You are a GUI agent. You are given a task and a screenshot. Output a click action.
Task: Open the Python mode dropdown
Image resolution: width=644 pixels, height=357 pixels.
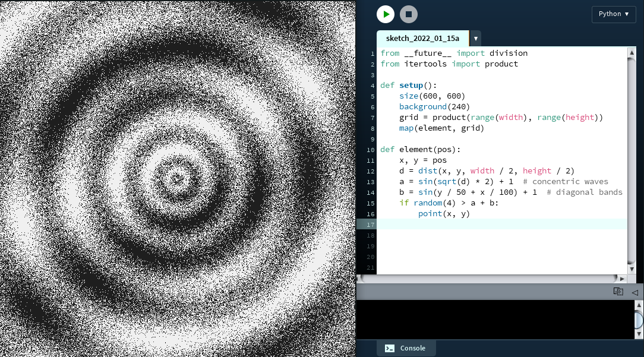click(x=614, y=14)
